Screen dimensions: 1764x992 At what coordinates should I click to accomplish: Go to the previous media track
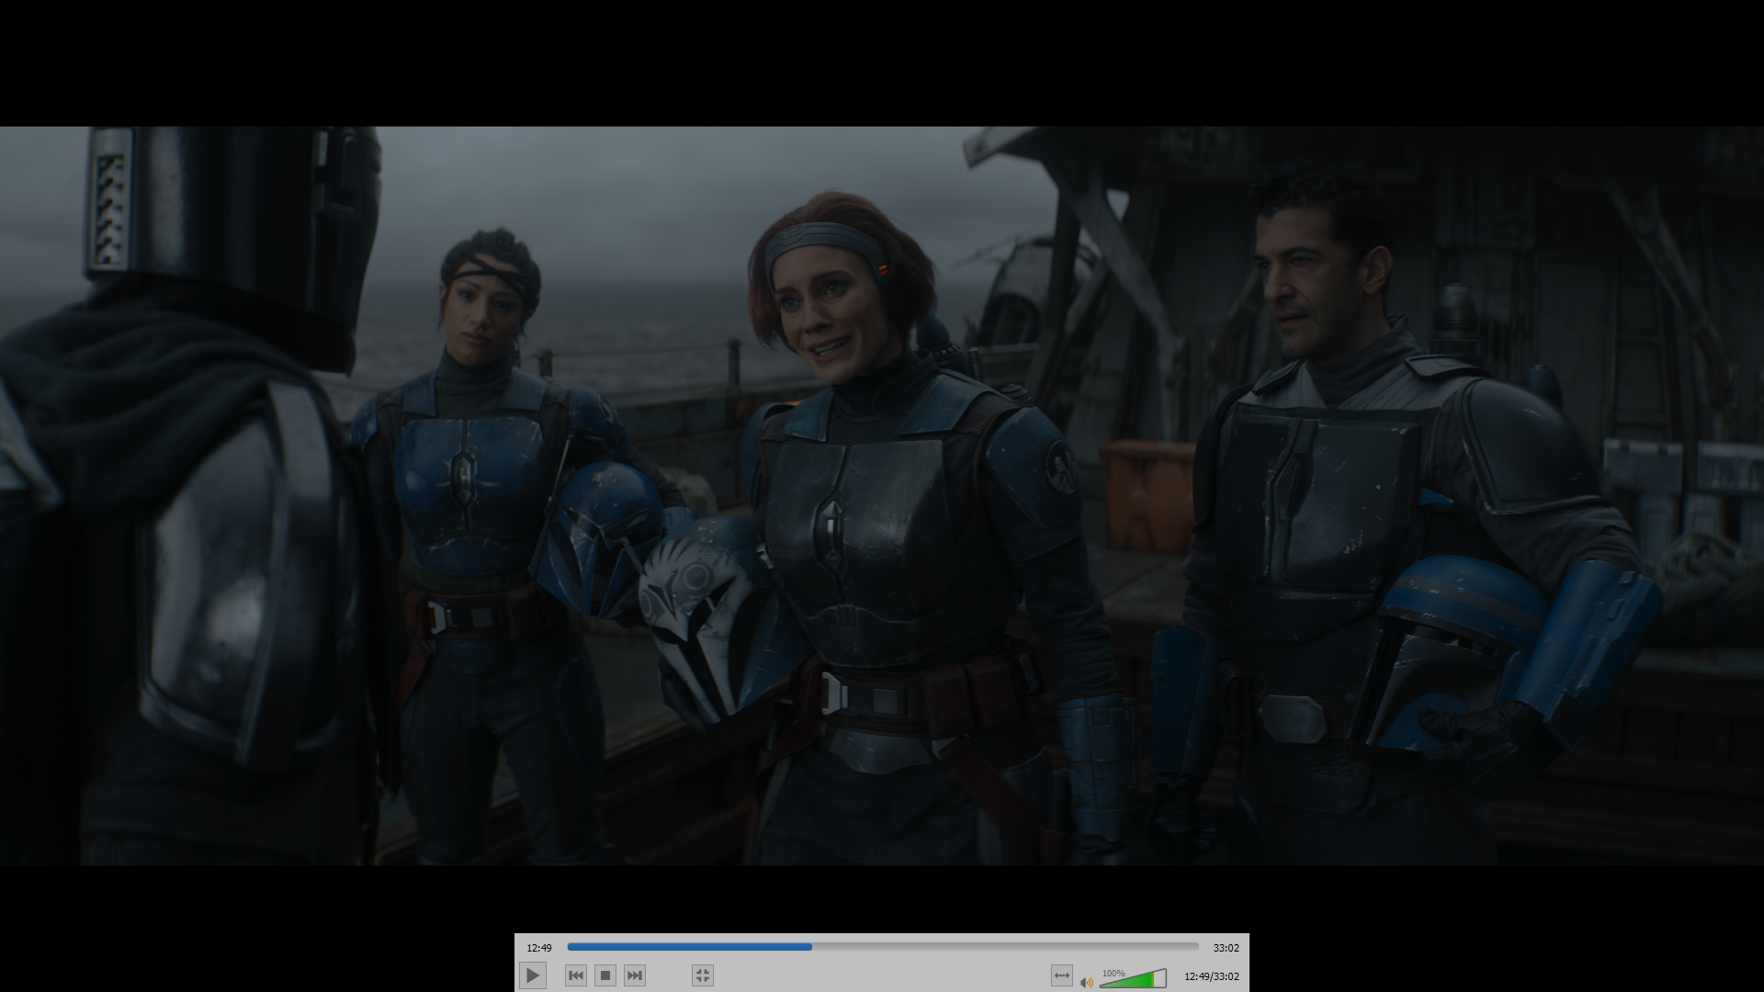576,975
